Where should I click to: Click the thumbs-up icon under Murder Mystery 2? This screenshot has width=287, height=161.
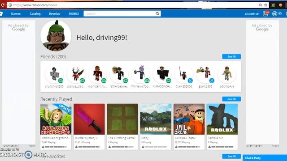76,147
